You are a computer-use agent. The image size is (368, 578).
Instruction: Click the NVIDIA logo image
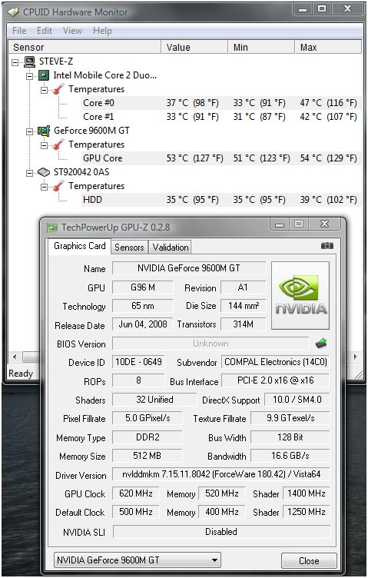[300, 295]
